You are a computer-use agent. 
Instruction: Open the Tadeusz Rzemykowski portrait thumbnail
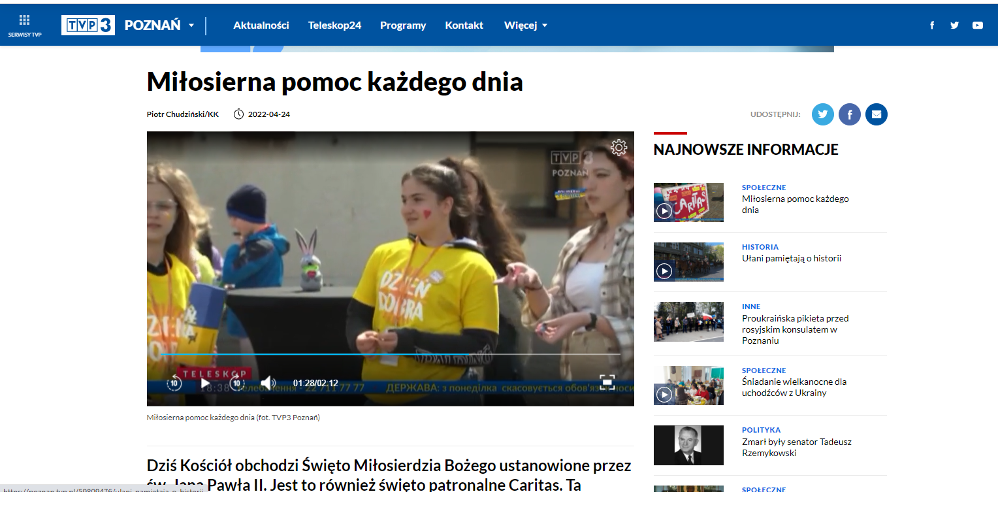(x=688, y=445)
